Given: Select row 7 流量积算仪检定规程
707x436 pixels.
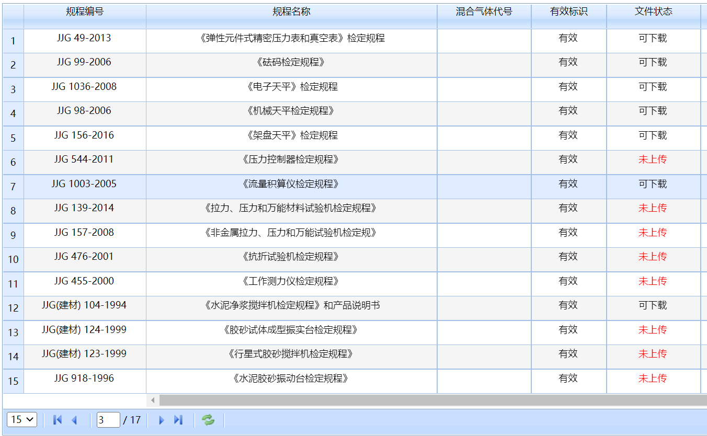Looking at the screenshot, I should (x=291, y=184).
